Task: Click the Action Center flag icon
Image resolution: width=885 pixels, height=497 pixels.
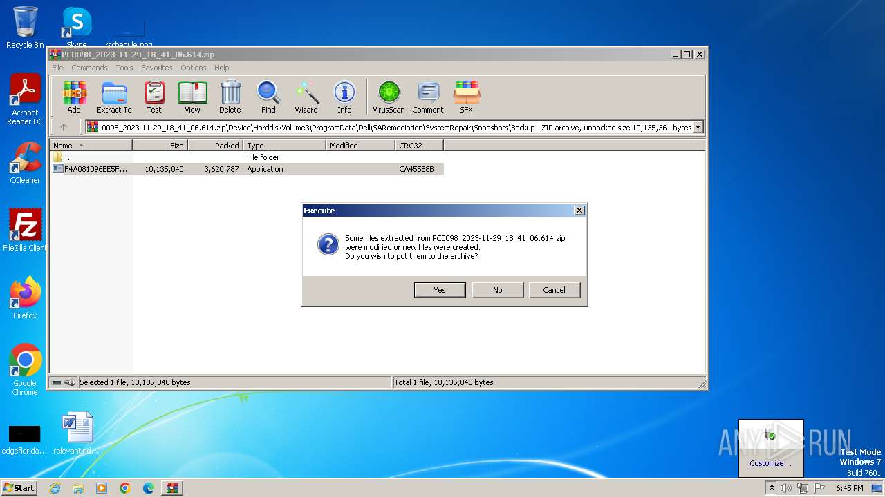Action: [x=819, y=488]
